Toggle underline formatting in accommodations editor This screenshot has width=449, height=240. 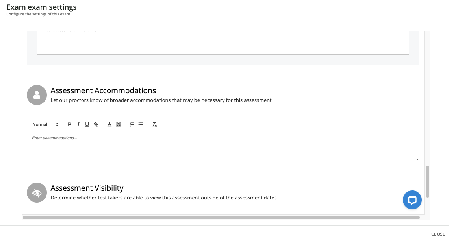[87, 124]
